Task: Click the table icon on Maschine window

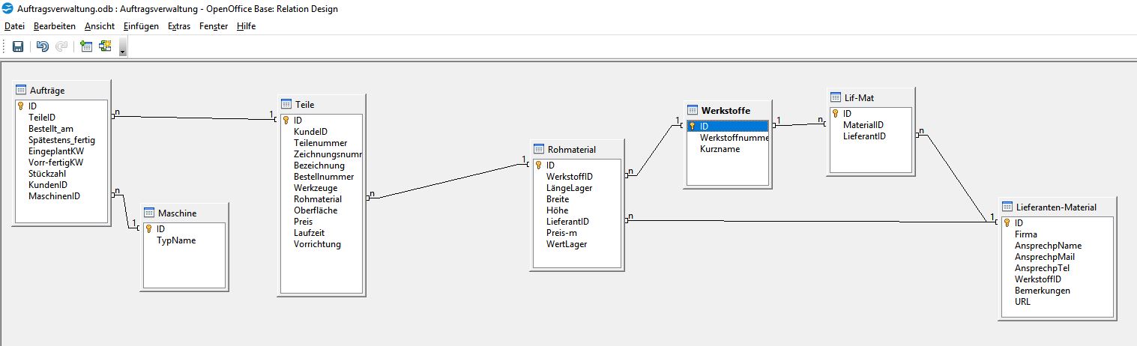Action: click(148, 213)
